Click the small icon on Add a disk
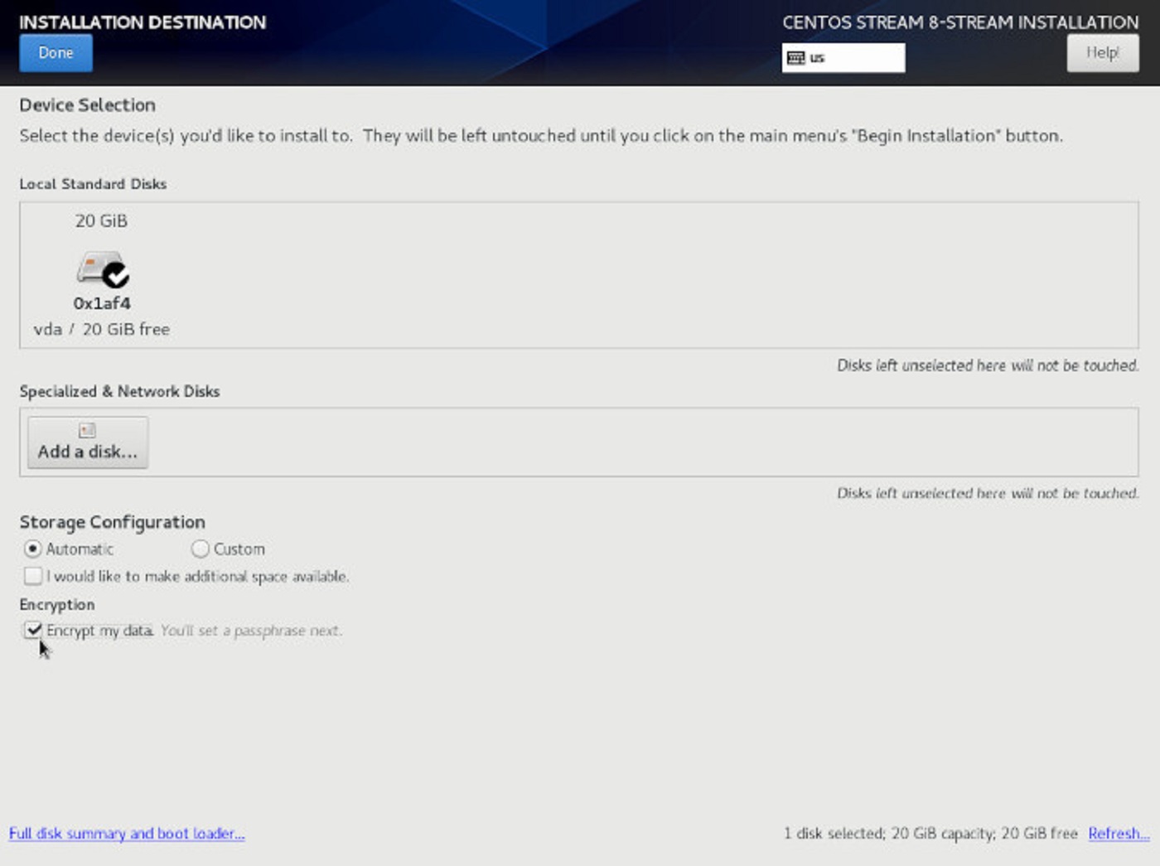 87,430
